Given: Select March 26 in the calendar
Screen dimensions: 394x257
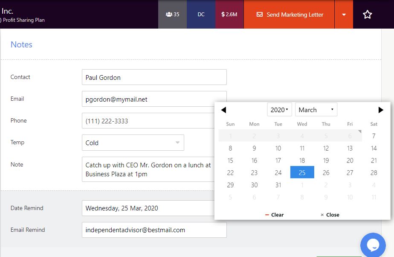Looking at the screenshot, I should tap(326, 173).
